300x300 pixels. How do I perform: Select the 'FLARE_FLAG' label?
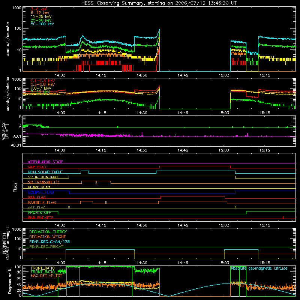39,187
